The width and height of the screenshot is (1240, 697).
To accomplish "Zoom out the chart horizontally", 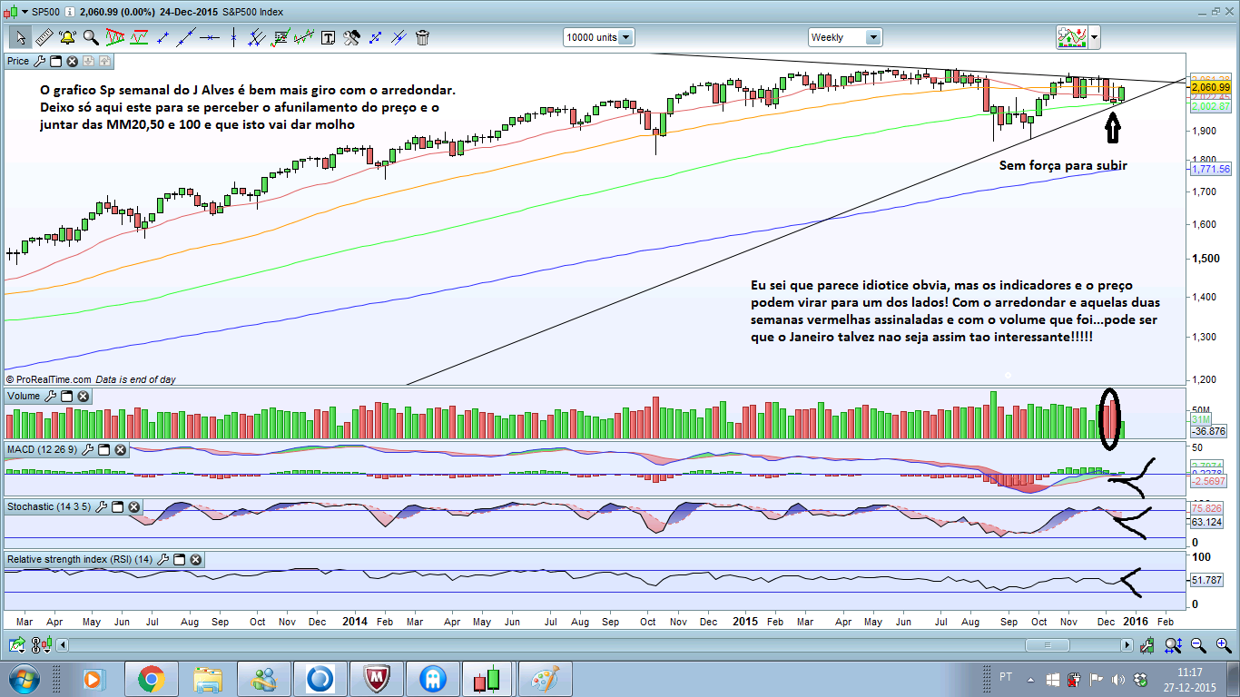I will click(1198, 645).
